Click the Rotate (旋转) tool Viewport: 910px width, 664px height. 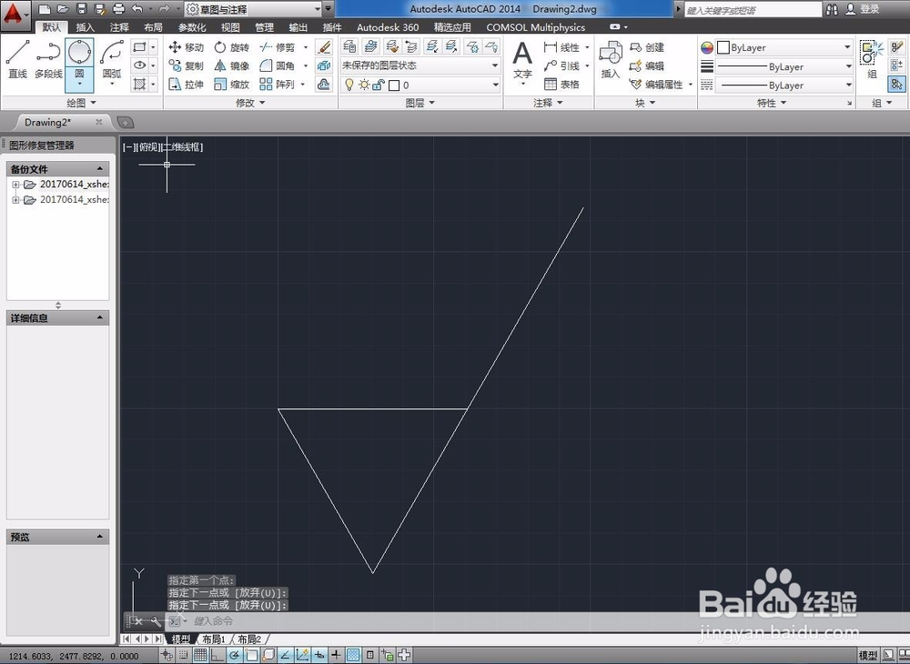231,47
